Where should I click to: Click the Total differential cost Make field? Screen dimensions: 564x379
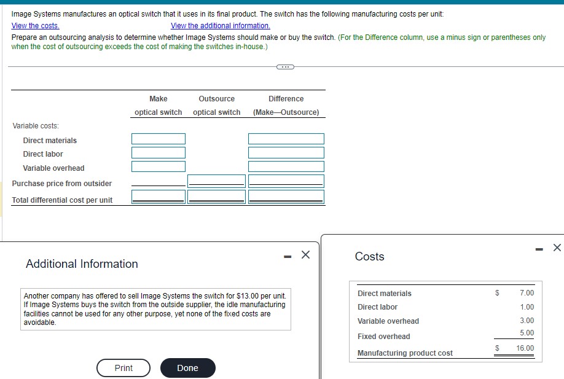pyautogui.click(x=158, y=196)
